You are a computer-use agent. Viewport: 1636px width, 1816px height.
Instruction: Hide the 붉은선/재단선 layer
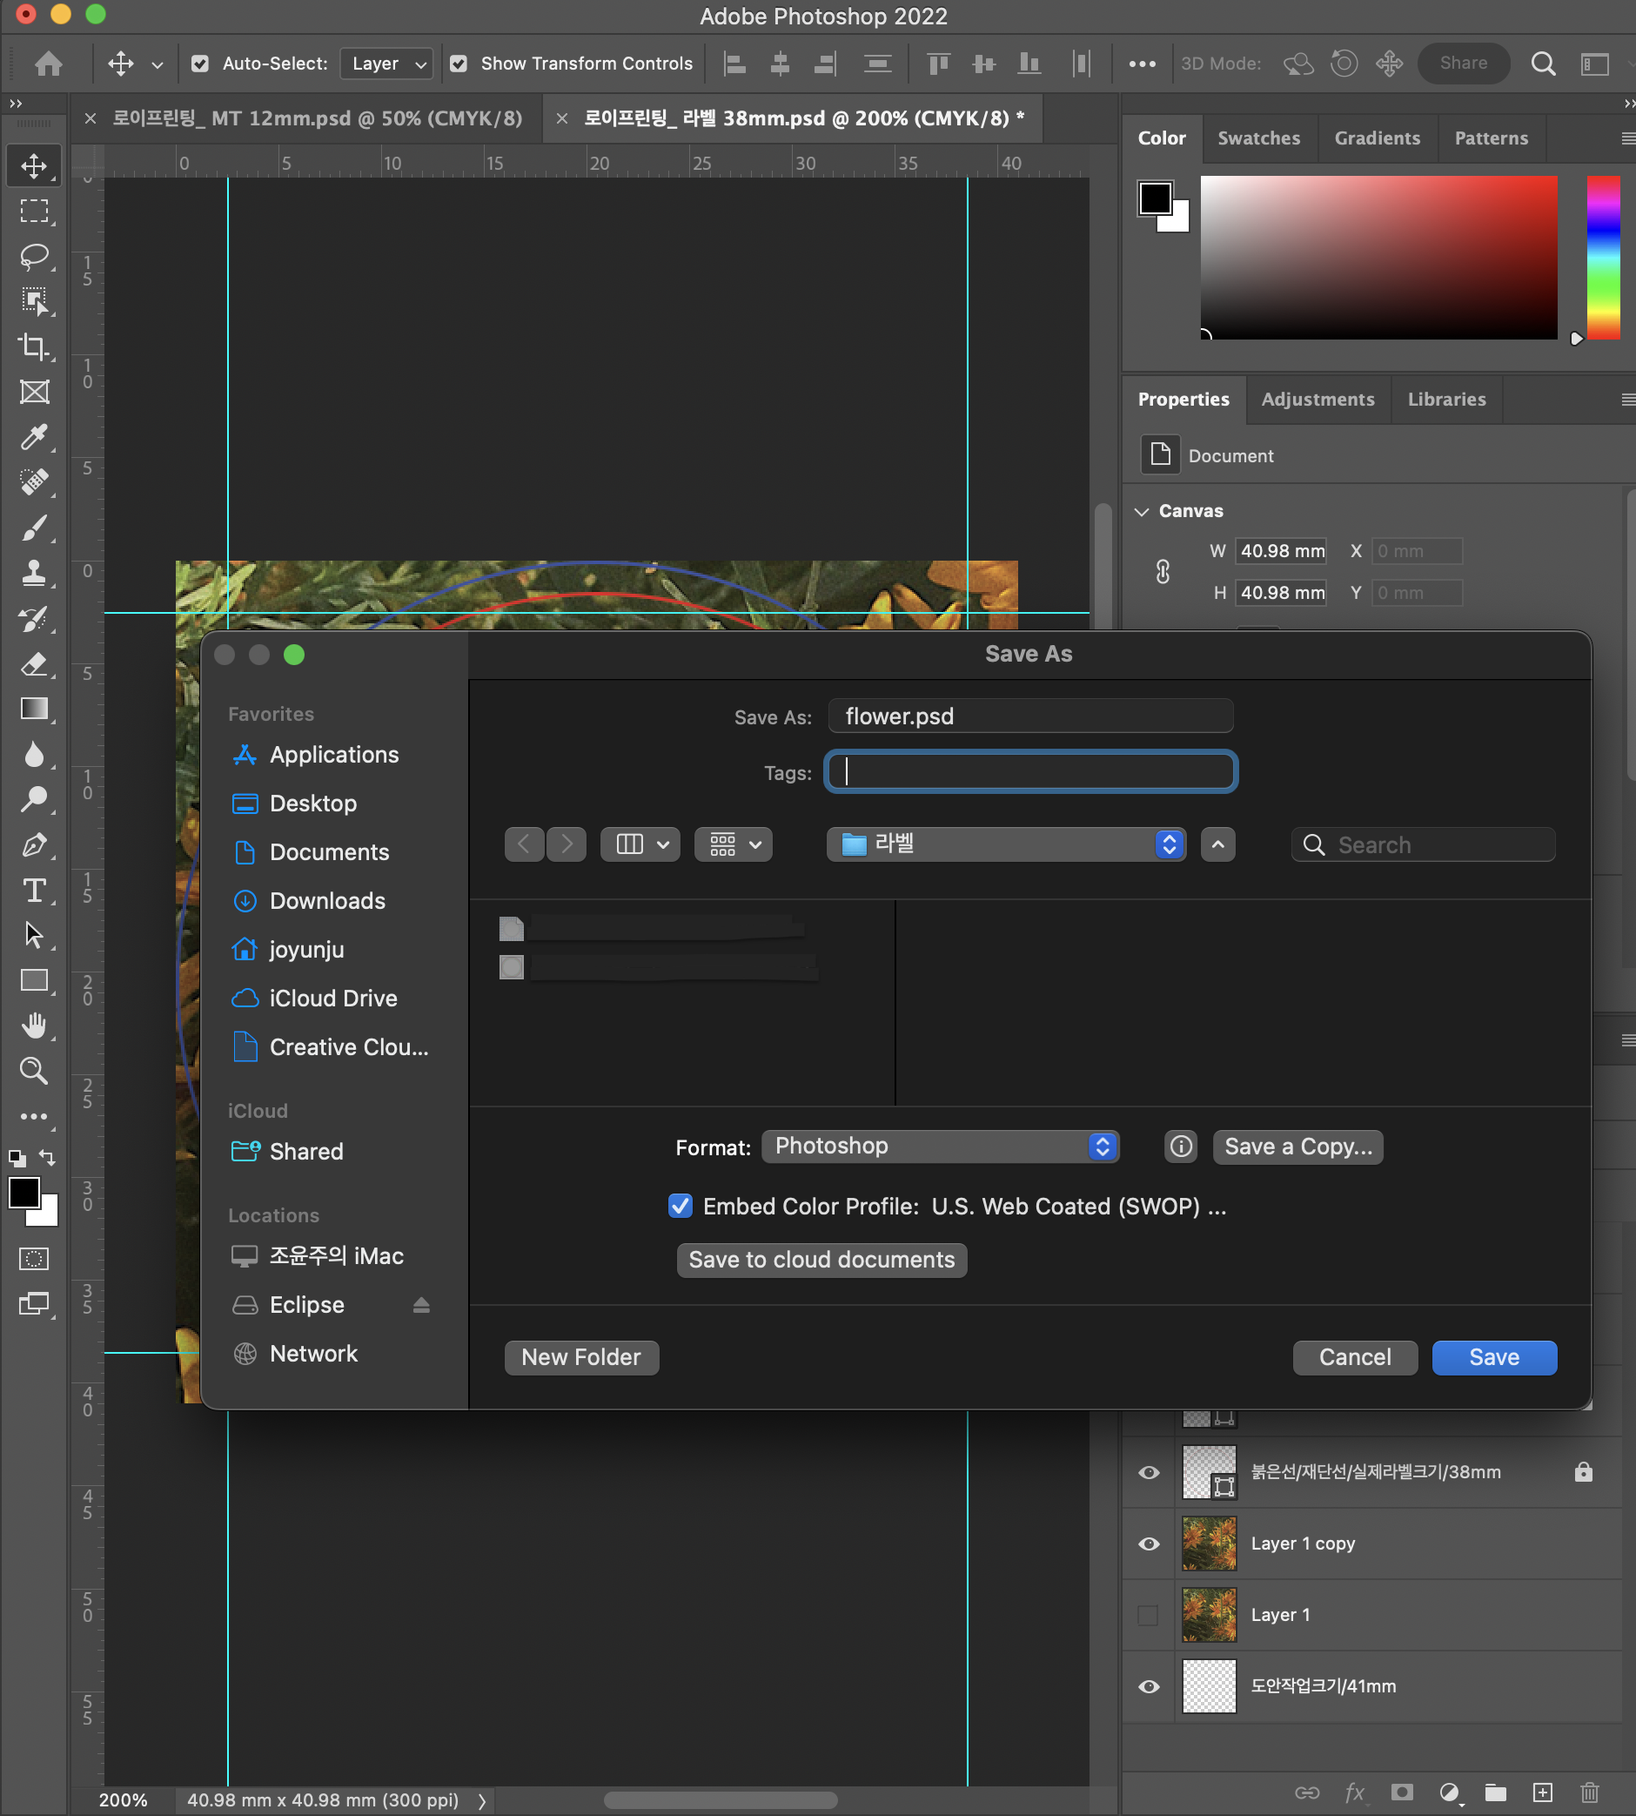[x=1148, y=1471]
